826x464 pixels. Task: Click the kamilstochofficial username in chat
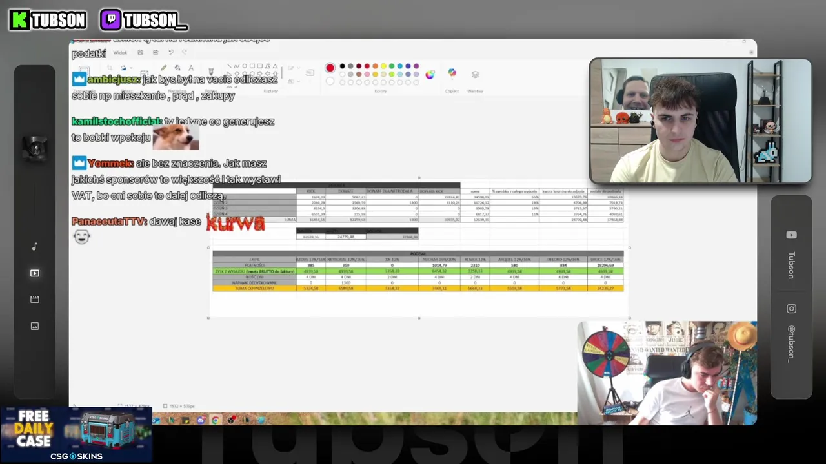coord(116,121)
